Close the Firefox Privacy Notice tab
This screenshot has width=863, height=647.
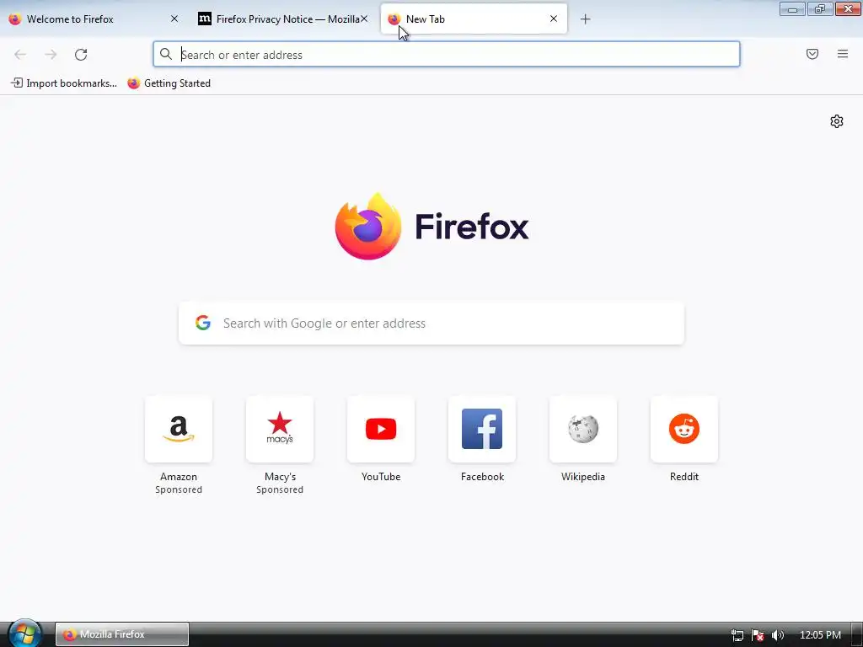[x=364, y=19]
